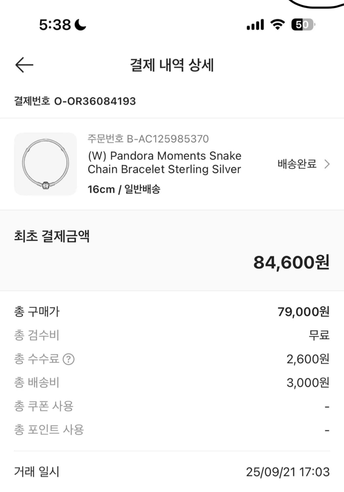Tap the battery indicator icon

(303, 25)
